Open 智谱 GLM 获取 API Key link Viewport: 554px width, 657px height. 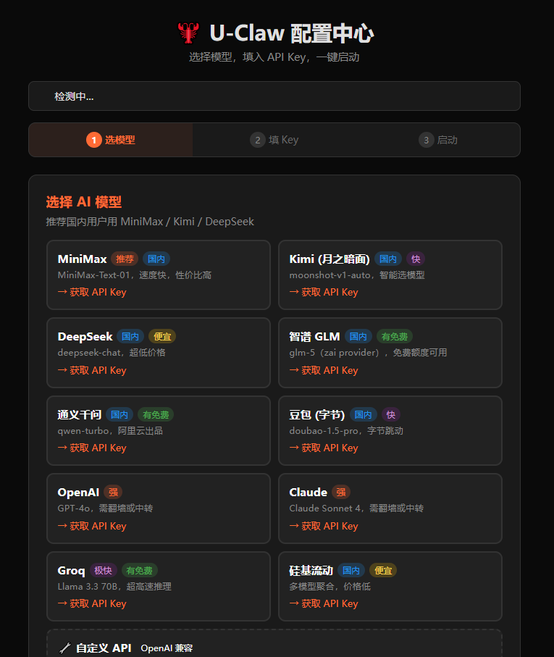[x=324, y=370]
